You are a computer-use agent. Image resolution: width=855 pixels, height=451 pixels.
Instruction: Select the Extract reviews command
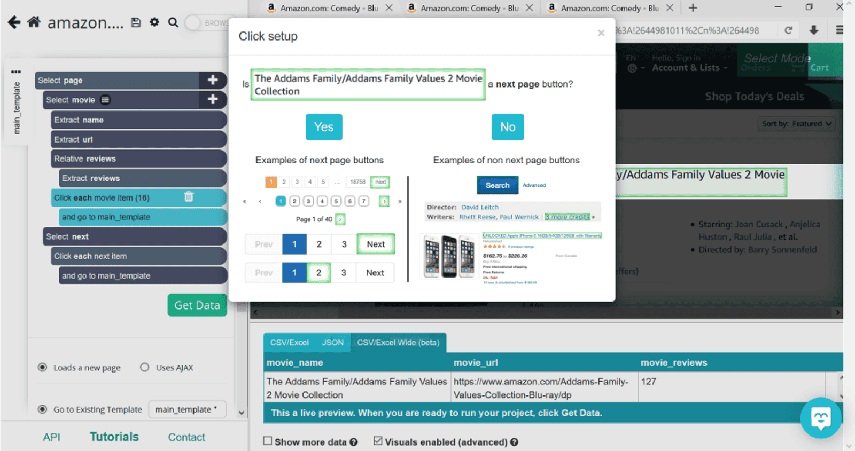(x=143, y=178)
